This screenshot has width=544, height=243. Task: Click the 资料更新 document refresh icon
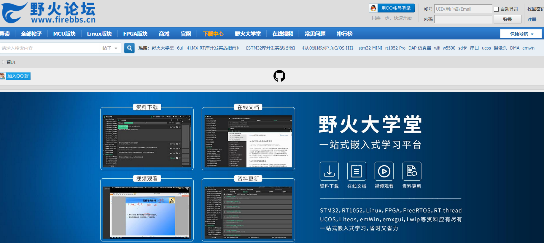tap(412, 171)
